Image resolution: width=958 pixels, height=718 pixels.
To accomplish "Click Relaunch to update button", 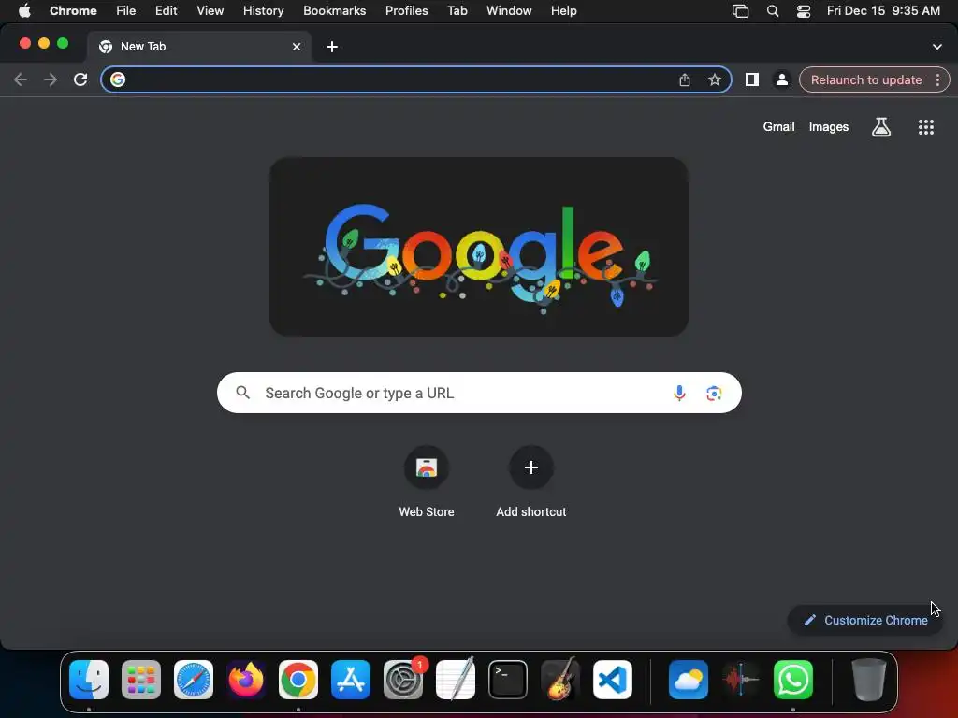I will 865,80.
